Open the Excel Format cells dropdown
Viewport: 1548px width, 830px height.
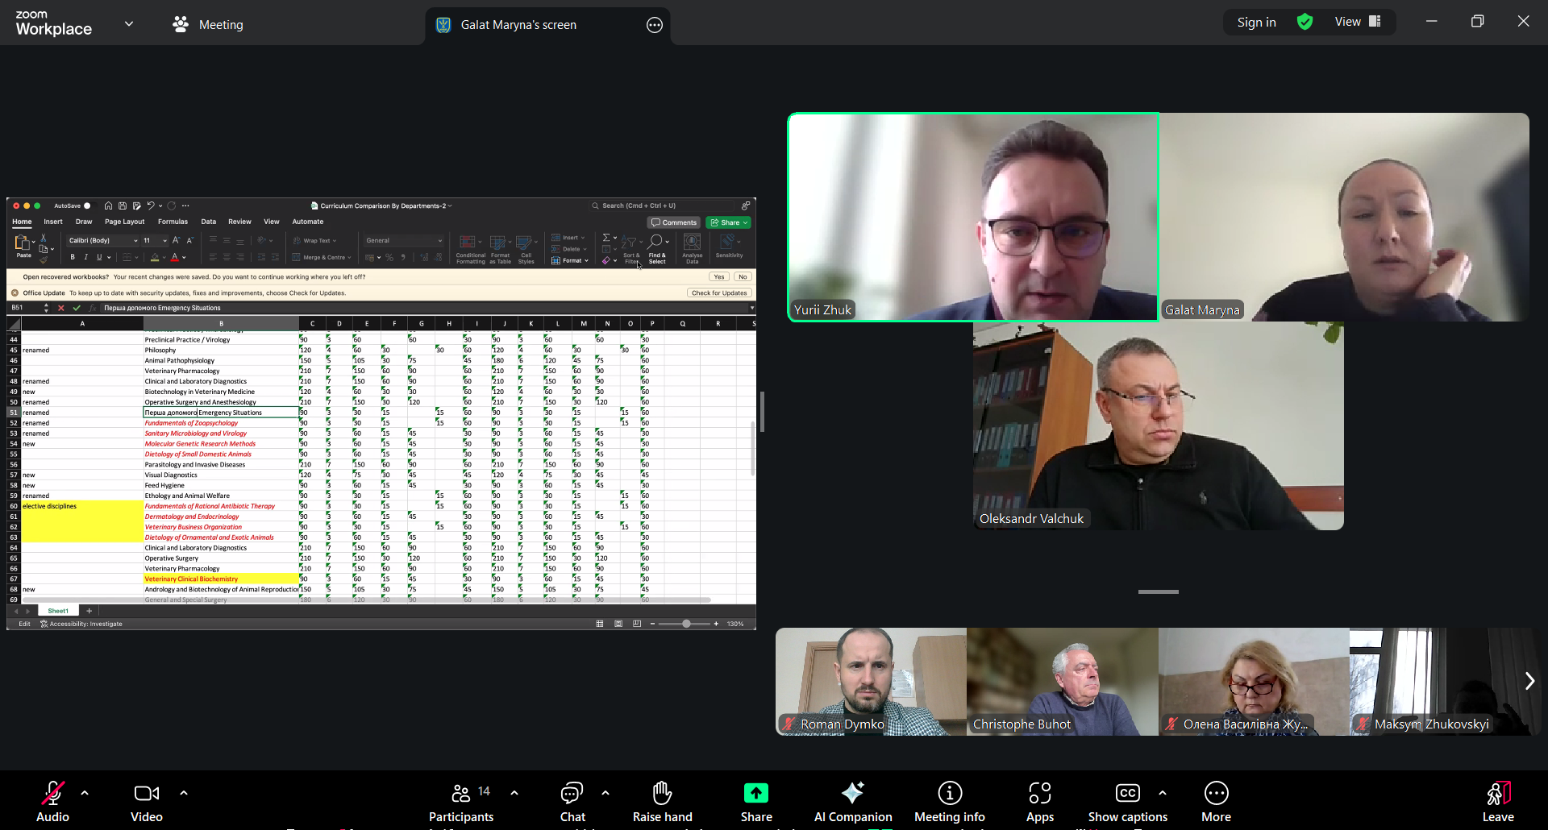(571, 260)
